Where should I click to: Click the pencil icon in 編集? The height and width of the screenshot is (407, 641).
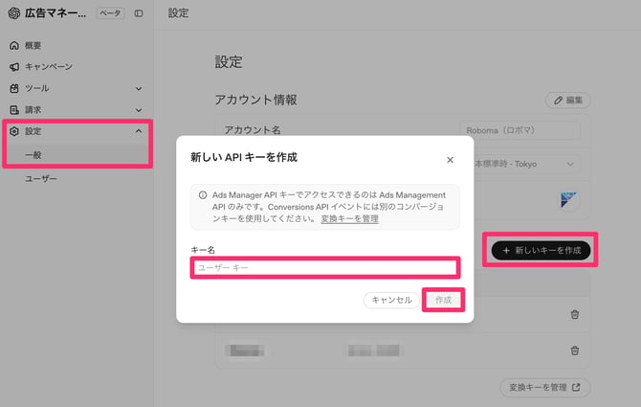click(558, 101)
